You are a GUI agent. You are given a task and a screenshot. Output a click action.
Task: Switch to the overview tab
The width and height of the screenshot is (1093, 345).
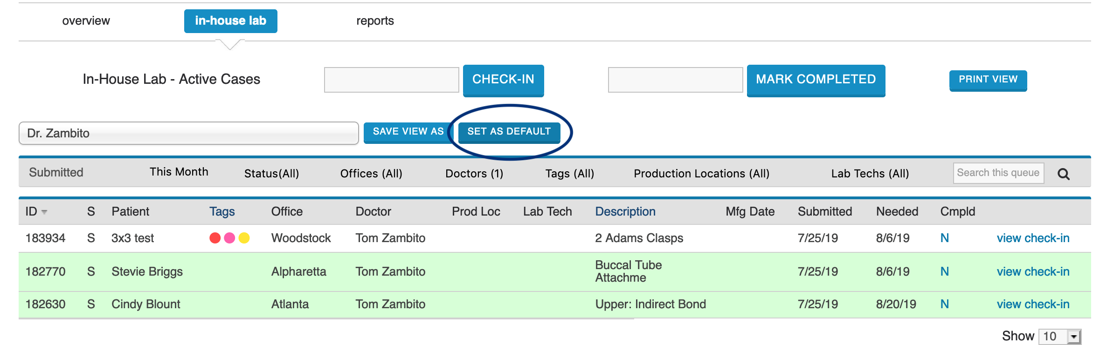click(x=86, y=21)
